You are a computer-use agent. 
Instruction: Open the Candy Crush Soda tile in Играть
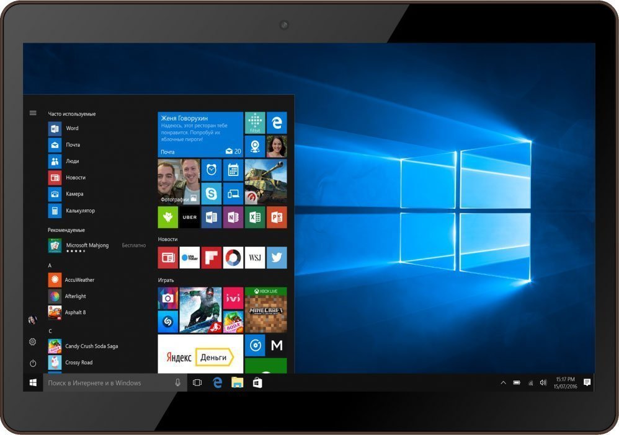(x=233, y=322)
